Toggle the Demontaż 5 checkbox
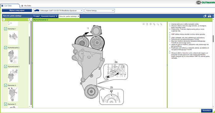This screenshot has height=113, width=215. coord(6,104)
